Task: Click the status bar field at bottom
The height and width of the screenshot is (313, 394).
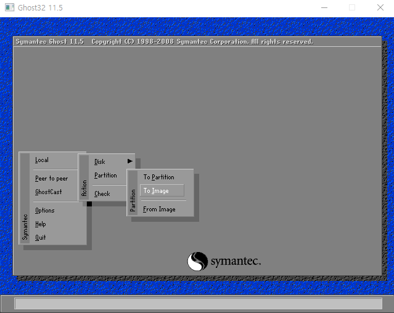Action: (199, 304)
